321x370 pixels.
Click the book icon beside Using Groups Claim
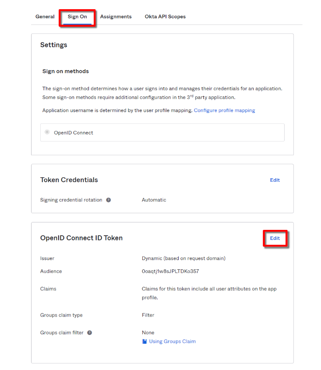(x=145, y=342)
